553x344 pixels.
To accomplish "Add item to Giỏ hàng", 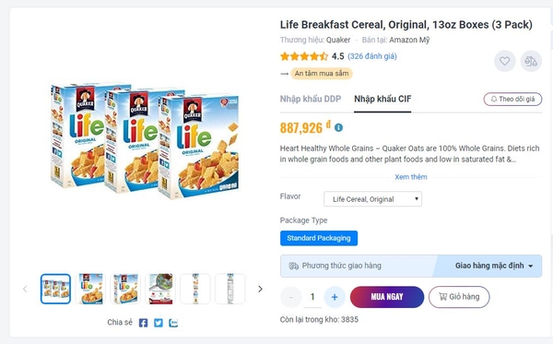I will pyautogui.click(x=459, y=297).
